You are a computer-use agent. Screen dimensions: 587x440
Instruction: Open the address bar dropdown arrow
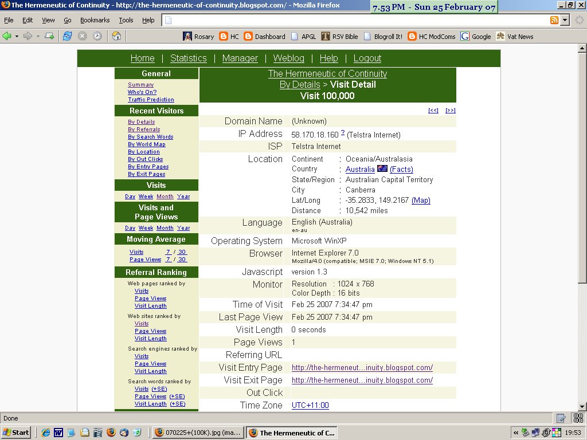(x=565, y=20)
